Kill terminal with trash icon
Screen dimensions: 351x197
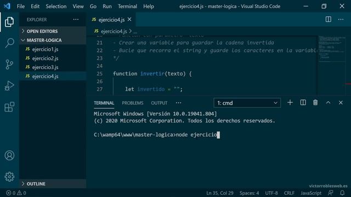coord(315,102)
